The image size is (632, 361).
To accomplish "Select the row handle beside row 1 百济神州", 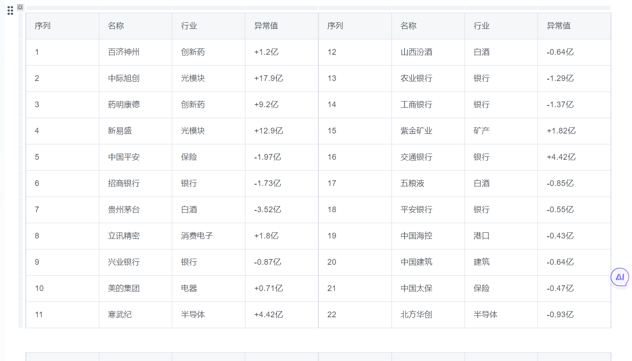I will pyautogui.click(x=21, y=52).
